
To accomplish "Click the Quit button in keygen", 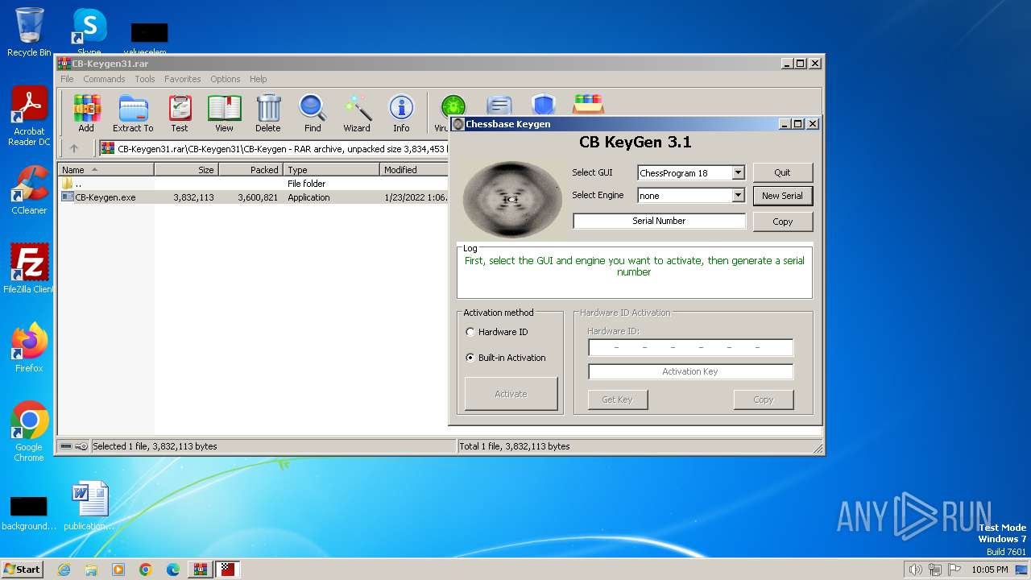I will point(783,172).
